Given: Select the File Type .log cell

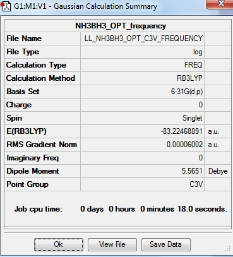Looking at the screenshot, I should [x=142, y=52].
